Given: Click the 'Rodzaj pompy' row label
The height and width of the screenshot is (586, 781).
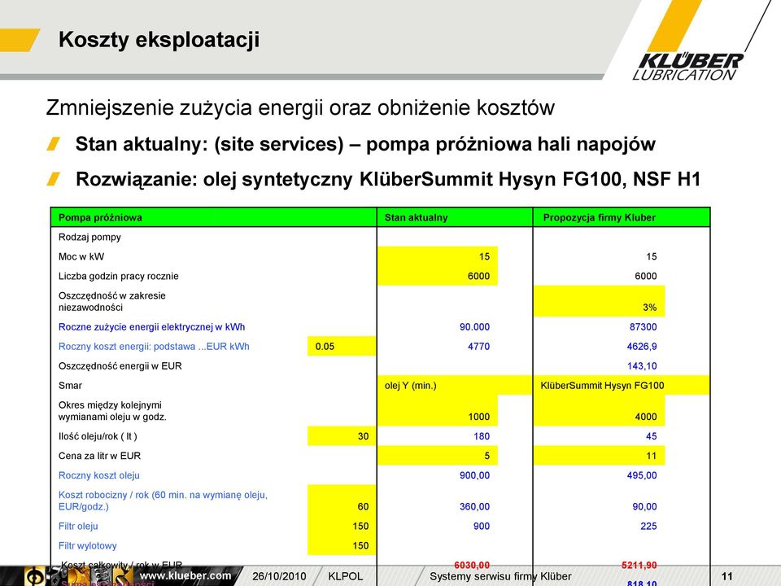Looking at the screenshot, I should coord(89,237).
